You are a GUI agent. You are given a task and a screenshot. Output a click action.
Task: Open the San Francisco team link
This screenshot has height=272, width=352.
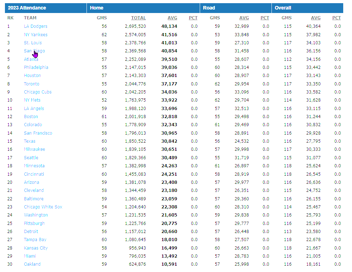38,133
